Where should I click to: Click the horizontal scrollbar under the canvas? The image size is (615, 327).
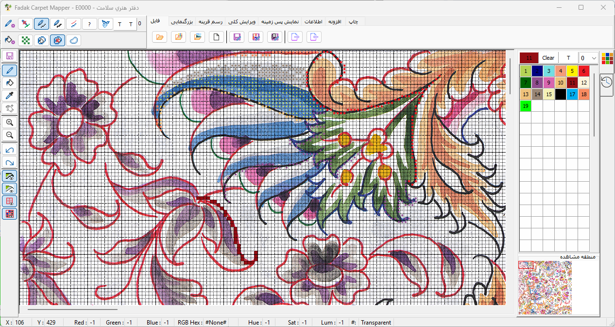pos(73,309)
